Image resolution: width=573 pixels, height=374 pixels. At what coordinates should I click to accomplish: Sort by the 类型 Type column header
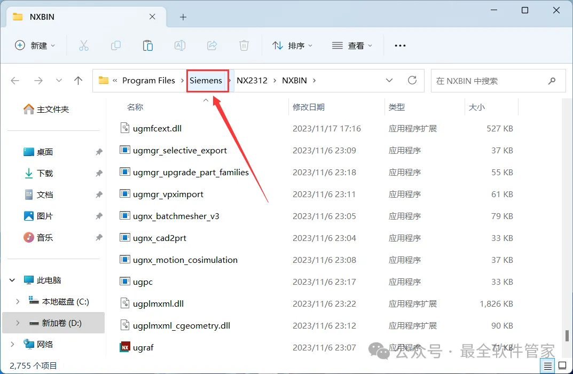click(396, 107)
